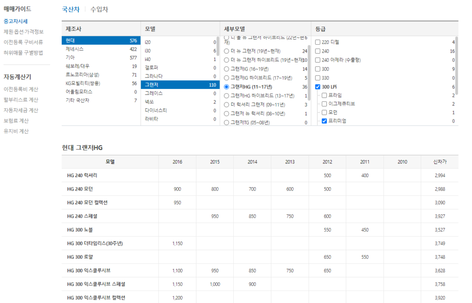Screen dimensions: 472x303
Task: Open 제원·옵션·가격정보 in the sidebar
Action: tap(23, 32)
